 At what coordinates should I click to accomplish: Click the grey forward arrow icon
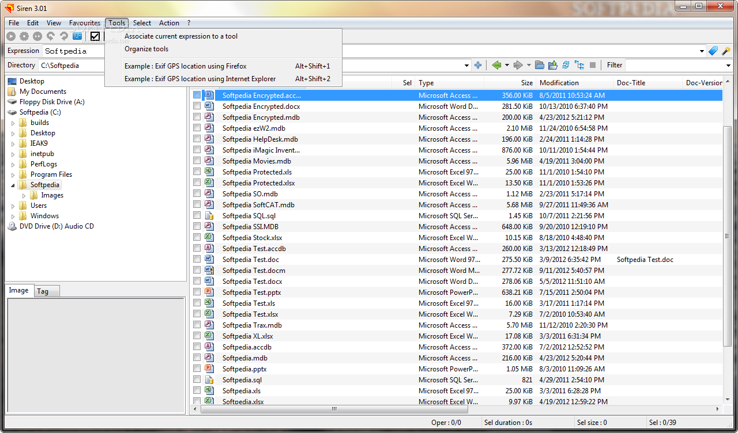point(518,65)
